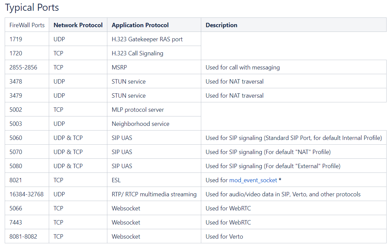The height and width of the screenshot is (248, 391).
Task: Click RTP/ RTCP multimedia streaming cell
Action: (x=154, y=194)
